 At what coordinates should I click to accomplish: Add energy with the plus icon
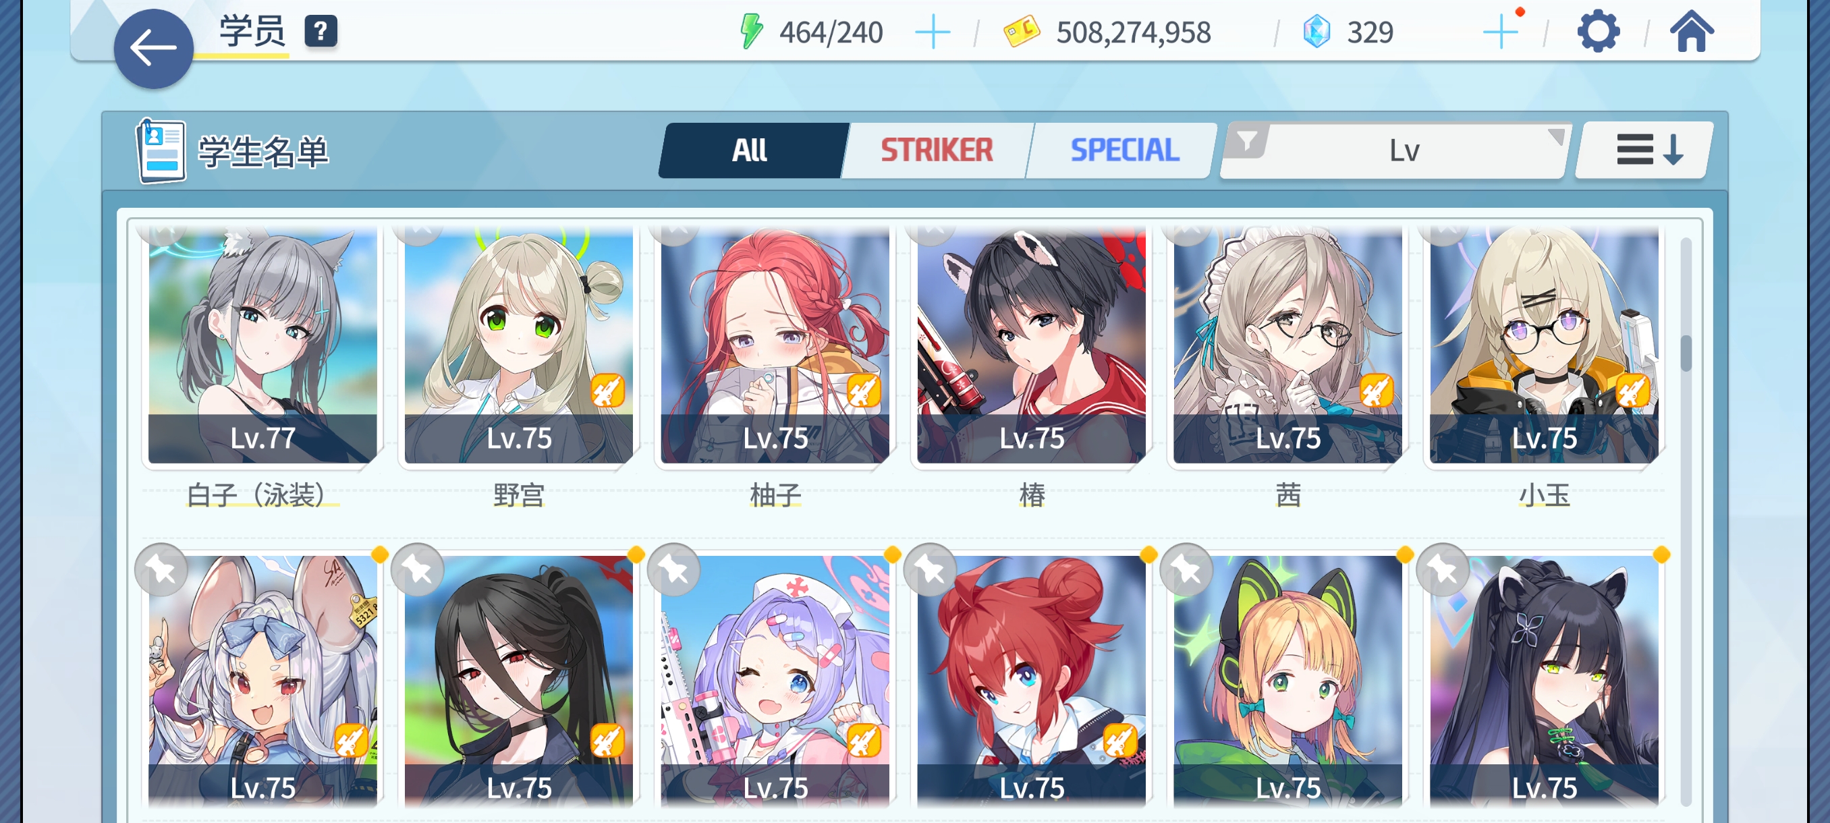[x=933, y=32]
